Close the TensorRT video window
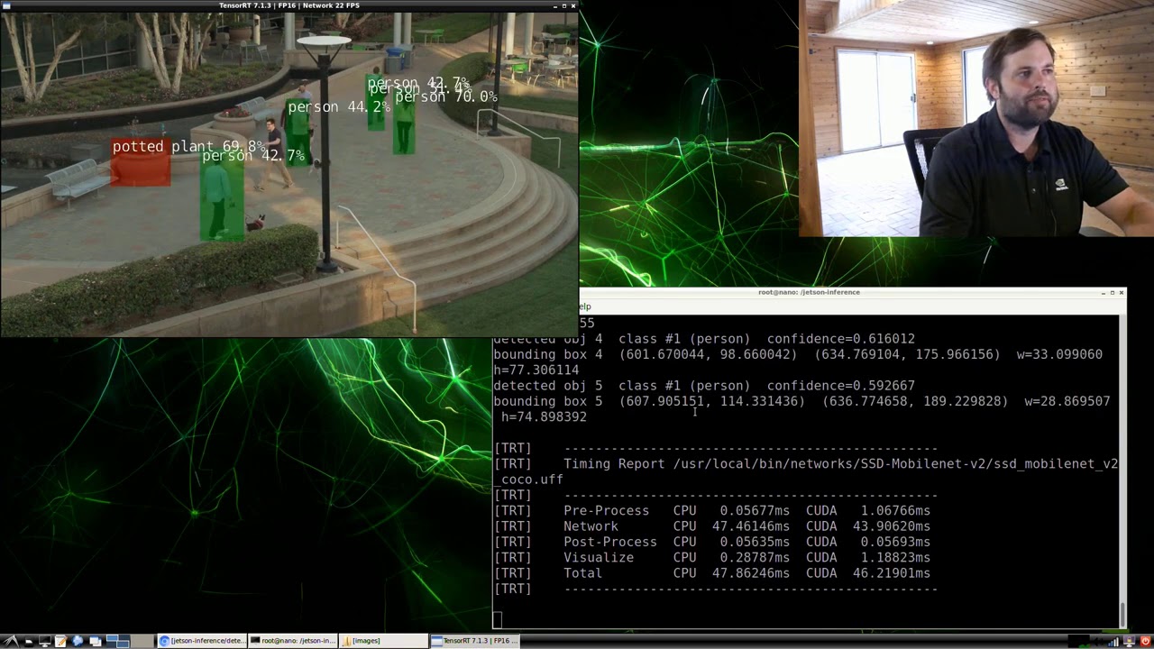This screenshot has height=649, width=1154. pyautogui.click(x=573, y=5)
